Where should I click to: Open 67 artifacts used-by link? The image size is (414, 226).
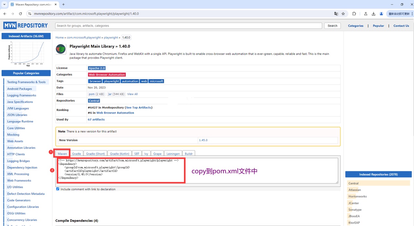coord(96,119)
